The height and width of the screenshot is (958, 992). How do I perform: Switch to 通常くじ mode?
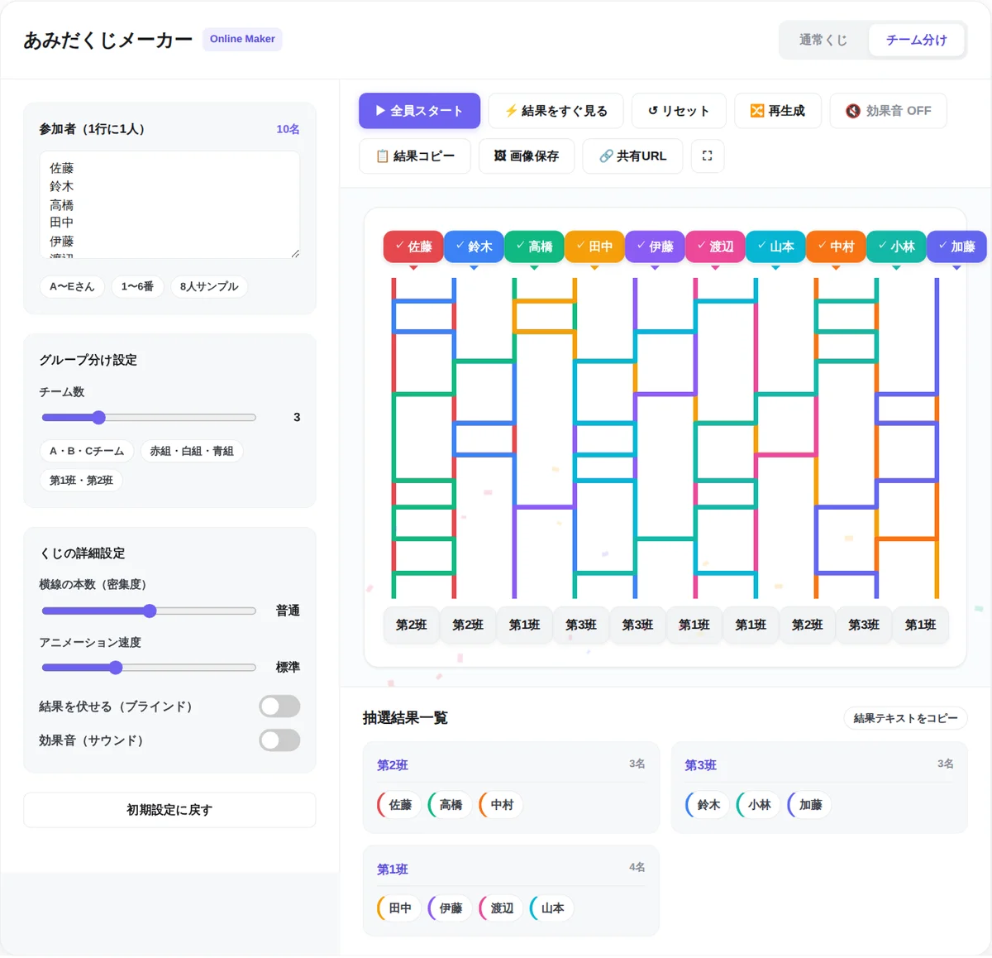pos(823,40)
